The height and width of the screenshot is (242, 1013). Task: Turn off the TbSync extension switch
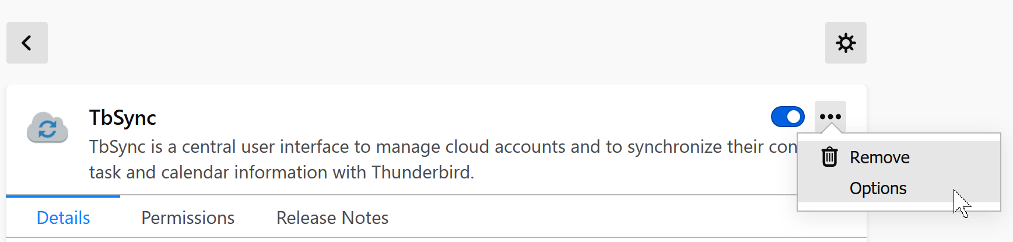coord(788,117)
